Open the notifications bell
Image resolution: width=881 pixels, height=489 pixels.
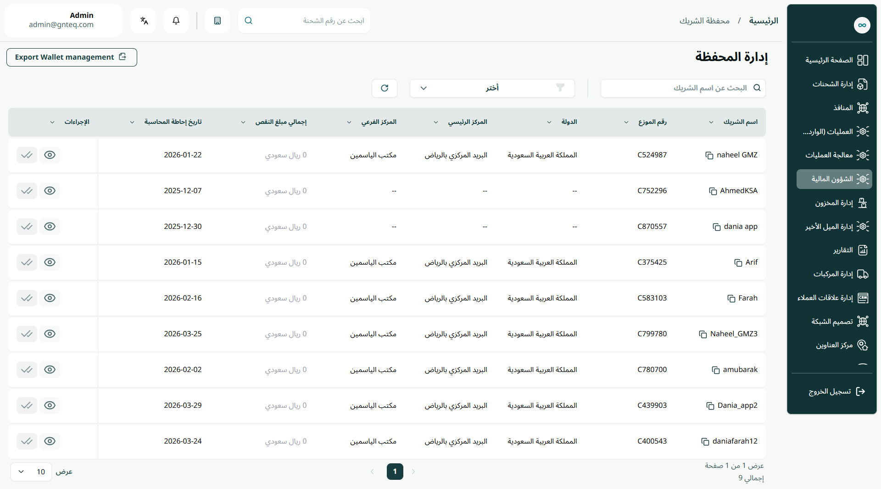click(176, 21)
